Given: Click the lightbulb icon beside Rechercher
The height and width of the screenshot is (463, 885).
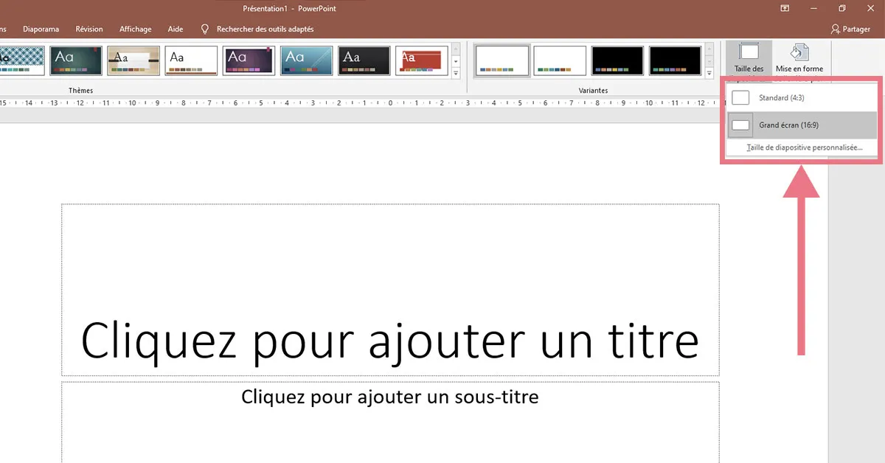Looking at the screenshot, I should click(x=205, y=29).
